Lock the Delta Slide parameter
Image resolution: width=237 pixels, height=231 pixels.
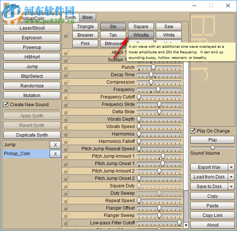tap(67, 112)
